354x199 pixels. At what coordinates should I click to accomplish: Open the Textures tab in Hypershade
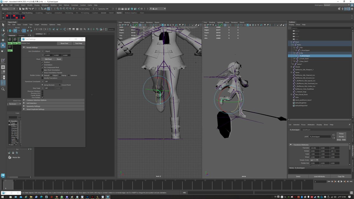tap(22, 35)
